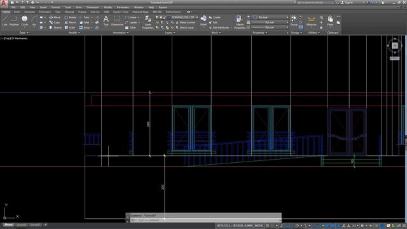This screenshot has height=229, width=407.
Task: Click the Array tool
Action: pyautogui.click(x=85, y=27)
